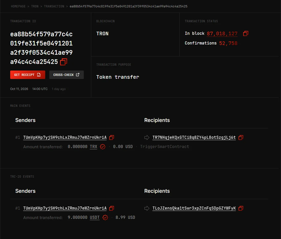The width and height of the screenshot is (281, 239).
Task: Open the TRX token link
Action: pos(93,147)
